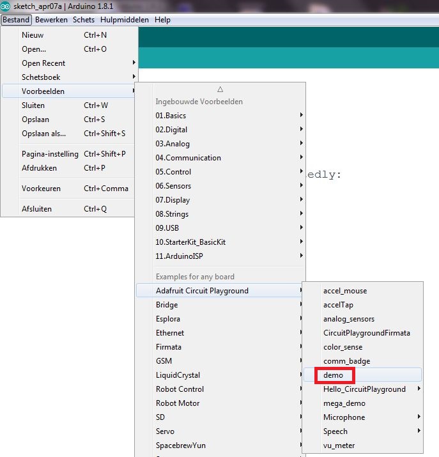Expand 05.Control examples
The image size is (439, 457).
tap(220, 172)
